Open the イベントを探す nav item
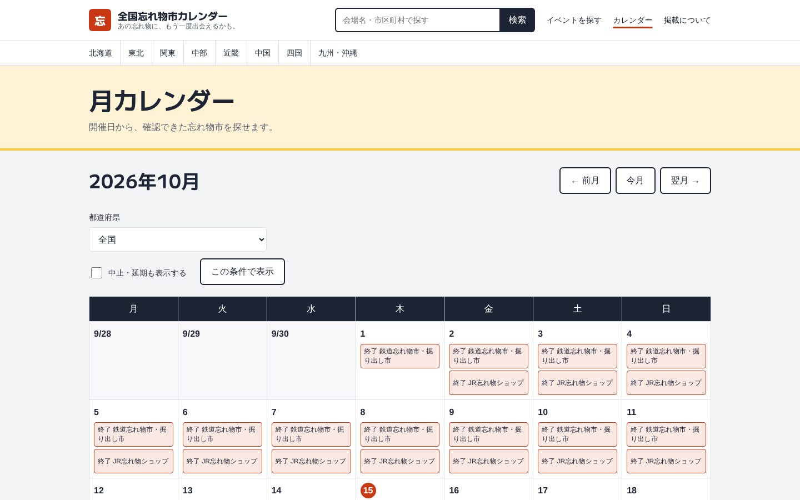The height and width of the screenshot is (500, 800). (x=574, y=20)
